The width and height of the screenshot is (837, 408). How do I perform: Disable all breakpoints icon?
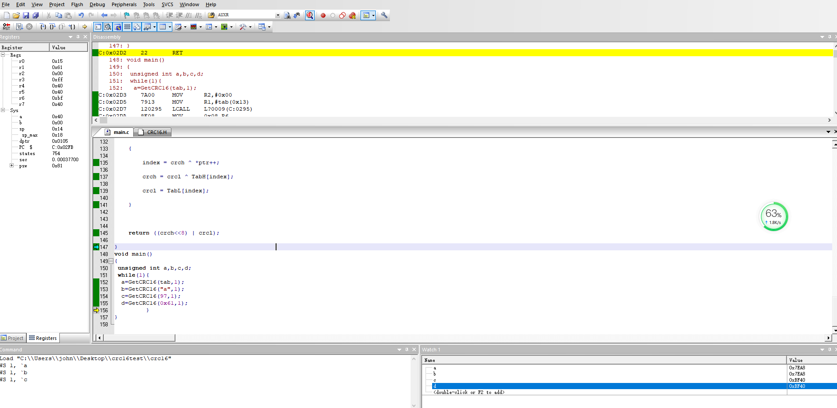[x=342, y=15]
